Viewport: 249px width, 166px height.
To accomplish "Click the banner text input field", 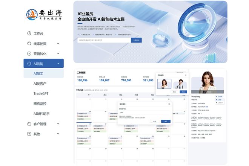I will click(x=104, y=40).
